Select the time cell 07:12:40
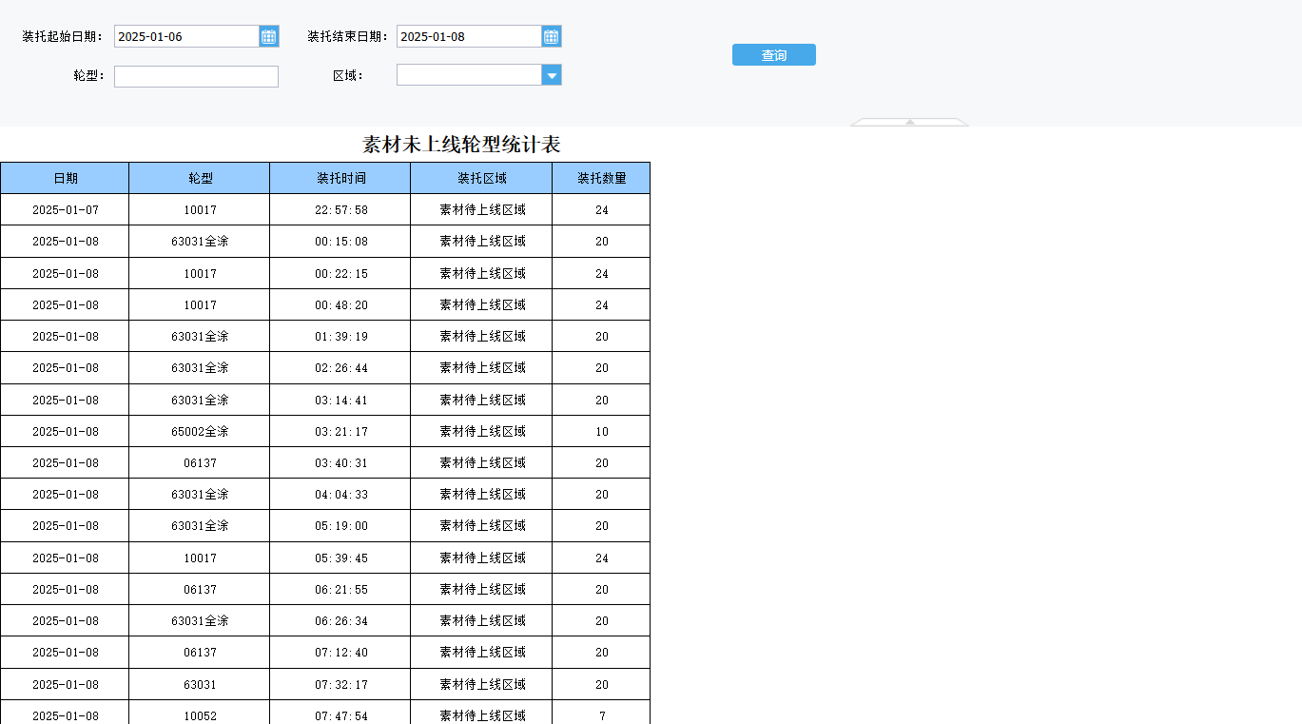The width and height of the screenshot is (1302, 724). click(x=341, y=653)
